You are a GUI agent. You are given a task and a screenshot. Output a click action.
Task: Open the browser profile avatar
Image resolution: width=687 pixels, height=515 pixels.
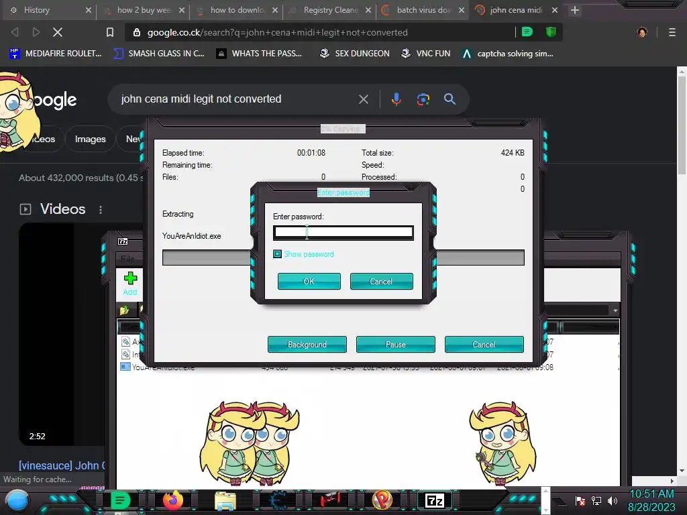click(642, 32)
